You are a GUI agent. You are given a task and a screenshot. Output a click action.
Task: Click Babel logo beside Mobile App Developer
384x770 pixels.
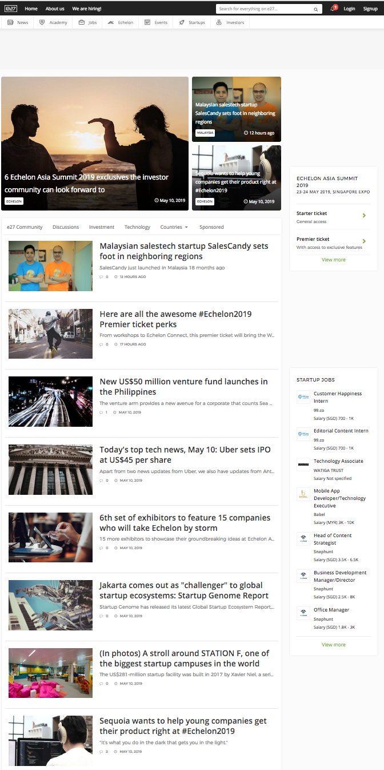[303, 495]
